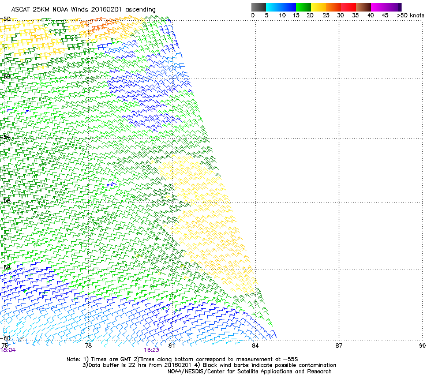Click the '81' longitude axis label
The image size is (427, 375).
tap(171, 346)
